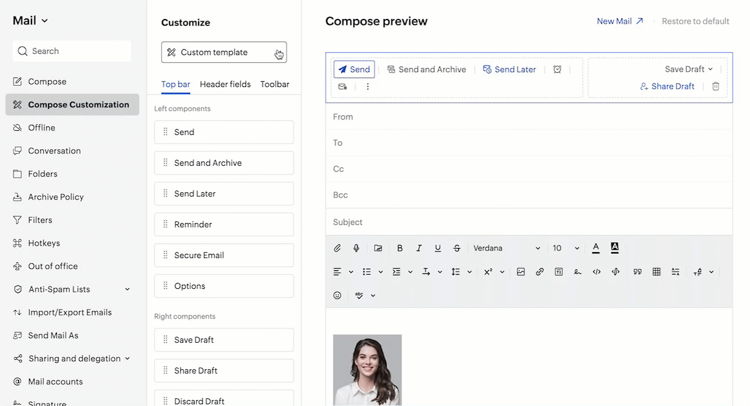Screen dimensions: 750x406
Task: Switch to the Toolbar tab
Action: [275, 84]
